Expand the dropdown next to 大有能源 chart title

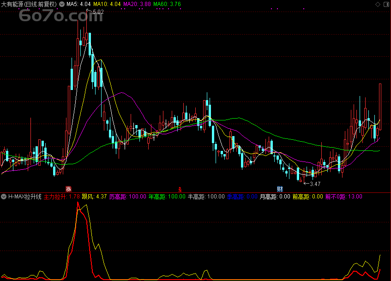click(61, 4)
